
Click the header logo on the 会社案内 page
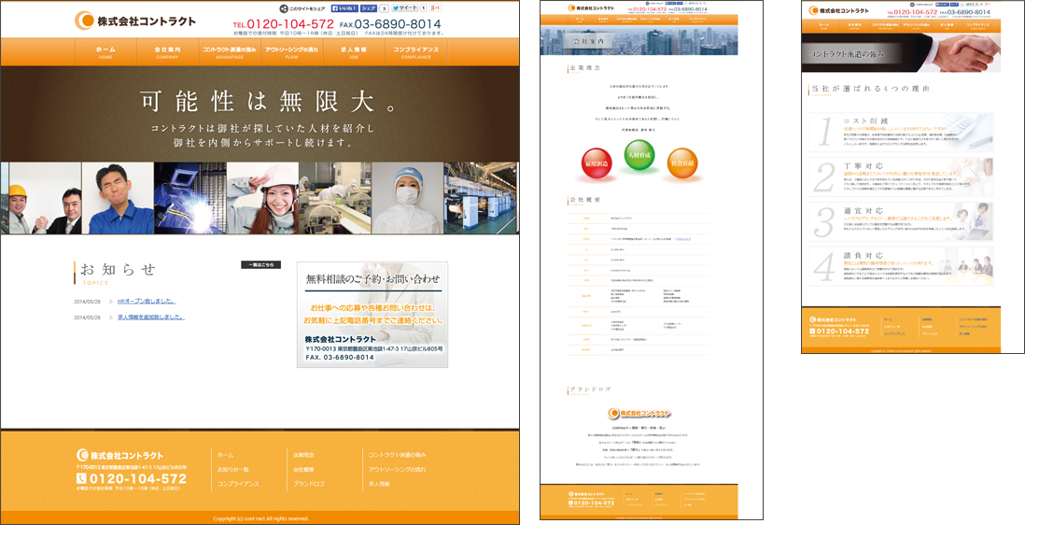591,8
